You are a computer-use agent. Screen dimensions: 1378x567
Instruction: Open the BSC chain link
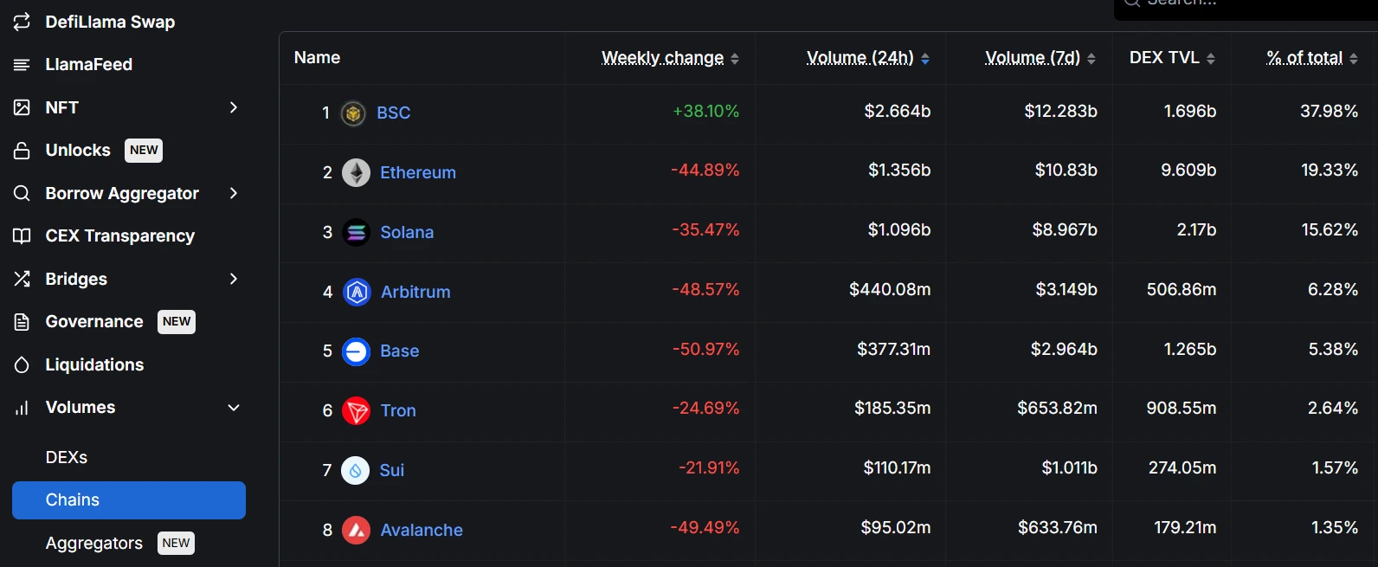[x=394, y=113]
